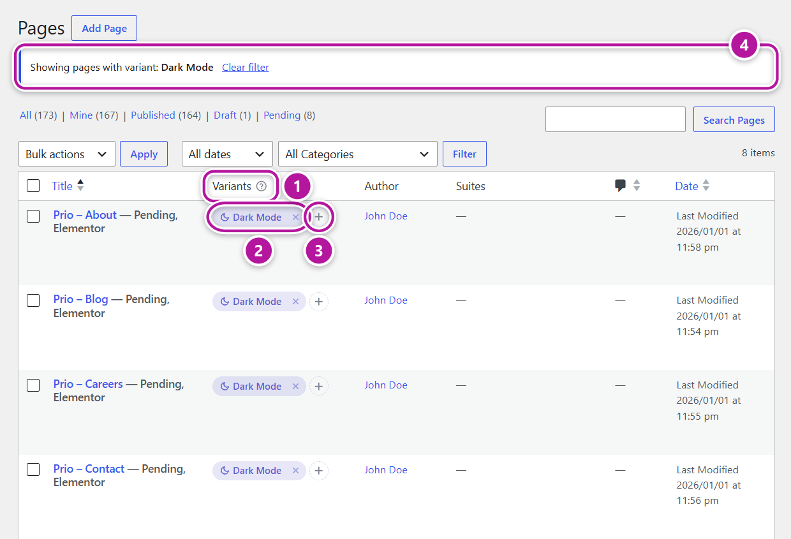The image size is (791, 539).
Task: Click the Pages heading text
Action: (x=41, y=29)
